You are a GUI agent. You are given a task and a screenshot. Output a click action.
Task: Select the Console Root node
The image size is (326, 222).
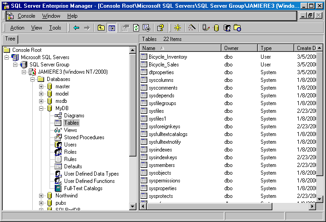pos(27,50)
